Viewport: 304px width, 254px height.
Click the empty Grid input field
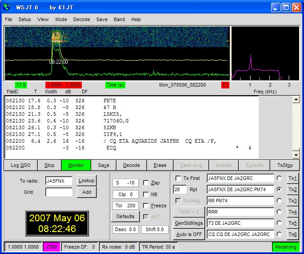tap(59, 192)
